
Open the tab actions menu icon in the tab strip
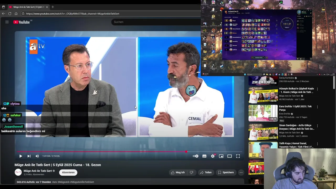coord(3,7)
